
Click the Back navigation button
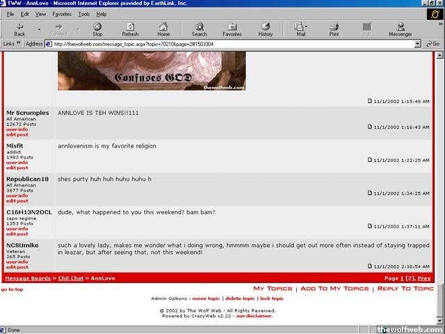point(19,29)
